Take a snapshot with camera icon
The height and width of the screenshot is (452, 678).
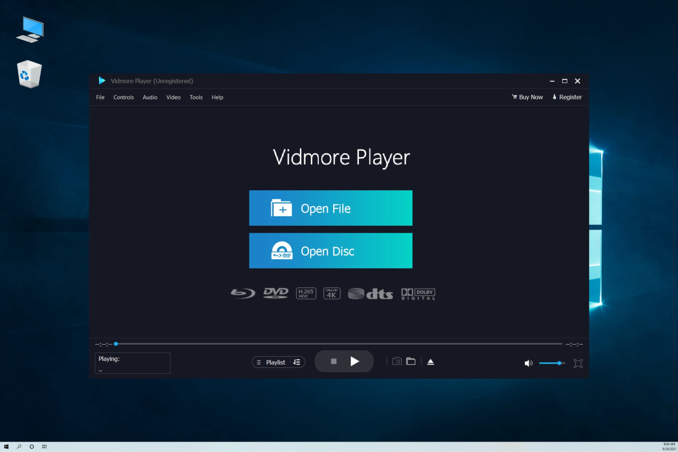click(397, 361)
